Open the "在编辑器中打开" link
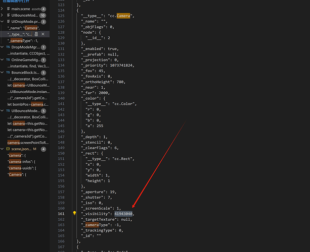This screenshot has height=252, width=310. click(16, 2)
